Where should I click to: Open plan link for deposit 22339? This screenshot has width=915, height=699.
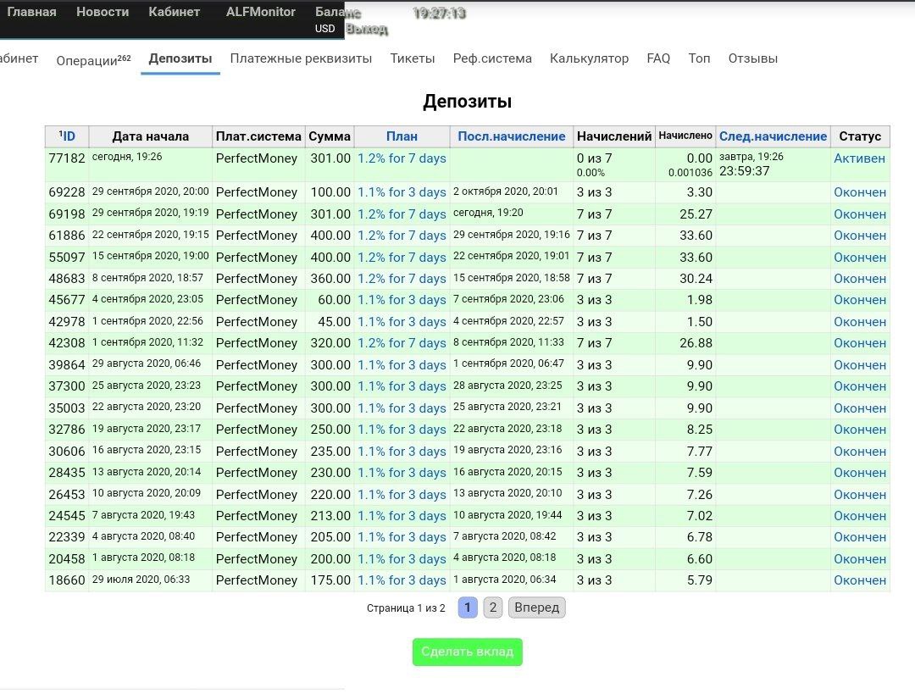pyautogui.click(x=402, y=537)
